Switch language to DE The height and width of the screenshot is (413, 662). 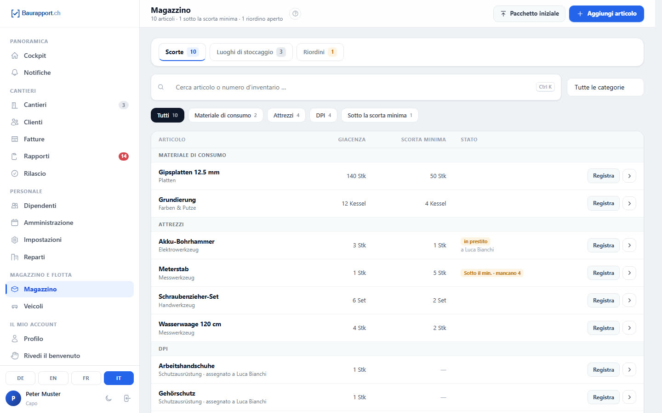(x=21, y=378)
